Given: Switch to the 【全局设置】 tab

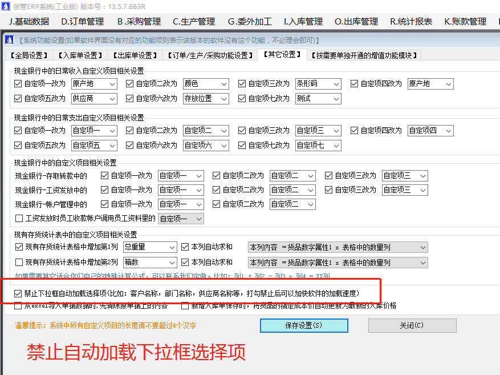Looking at the screenshot, I should click(x=27, y=54).
